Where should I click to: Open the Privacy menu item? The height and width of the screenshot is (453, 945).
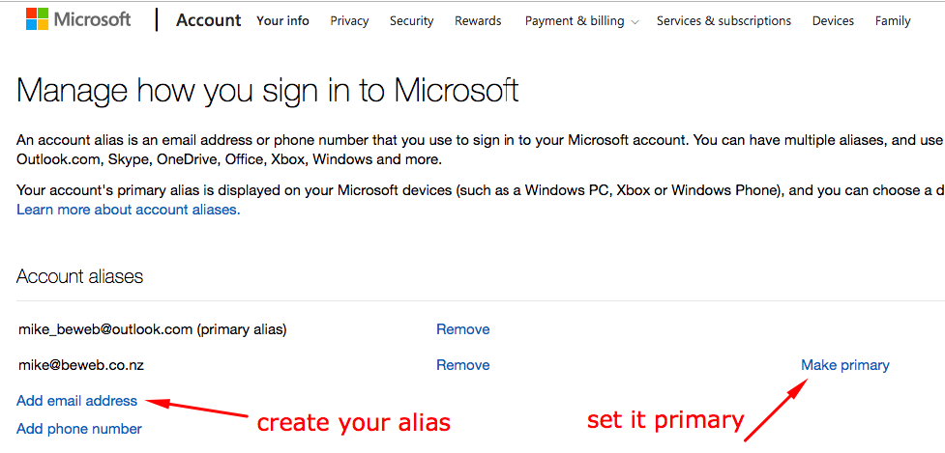349,21
